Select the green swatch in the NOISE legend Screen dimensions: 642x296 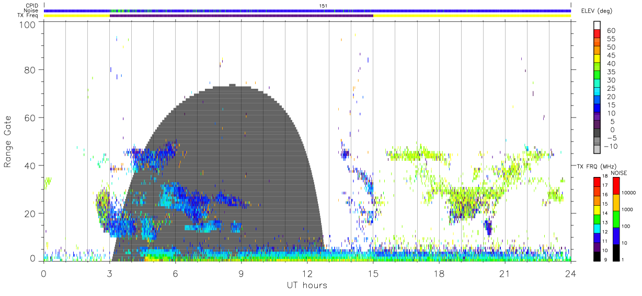[617, 219]
